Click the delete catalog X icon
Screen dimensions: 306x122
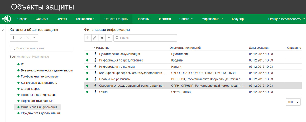pos(28,38)
